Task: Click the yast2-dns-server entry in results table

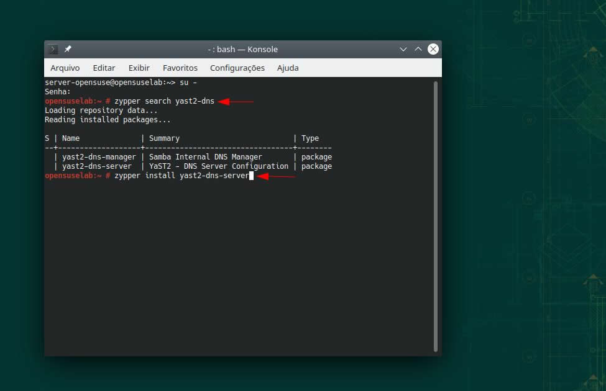Action: 96,166
